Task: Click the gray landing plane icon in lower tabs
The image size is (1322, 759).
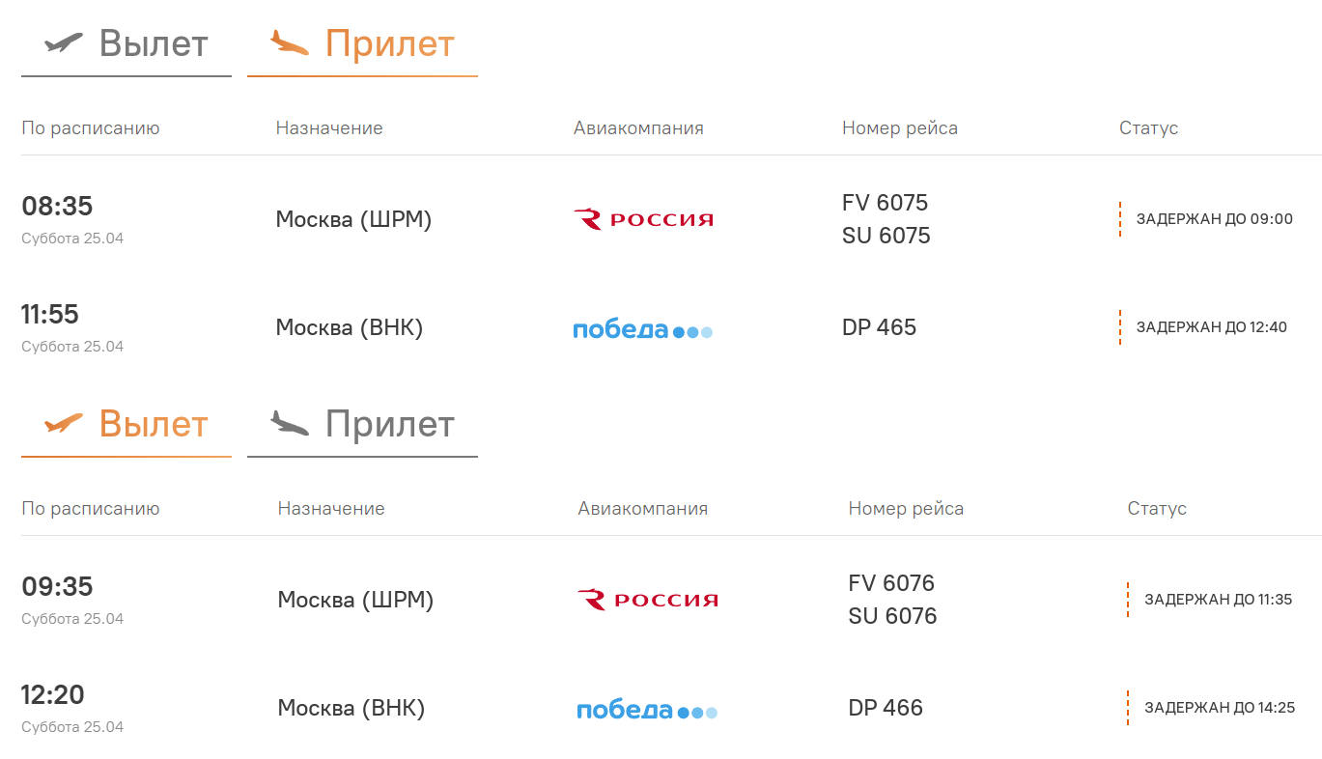Action: coord(290,424)
